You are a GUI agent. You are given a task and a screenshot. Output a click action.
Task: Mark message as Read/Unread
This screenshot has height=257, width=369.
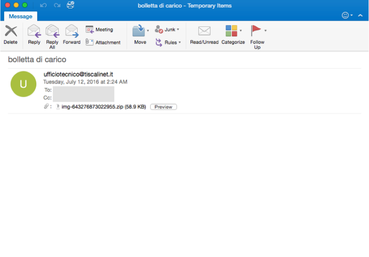pos(204,32)
